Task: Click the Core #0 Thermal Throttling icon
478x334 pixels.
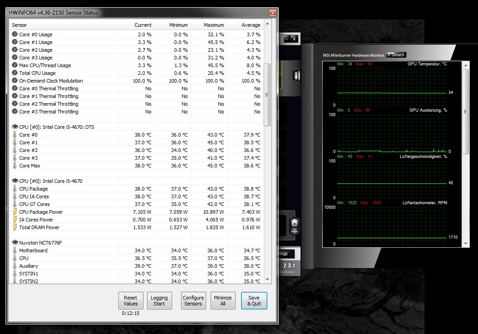Action: [x=15, y=88]
